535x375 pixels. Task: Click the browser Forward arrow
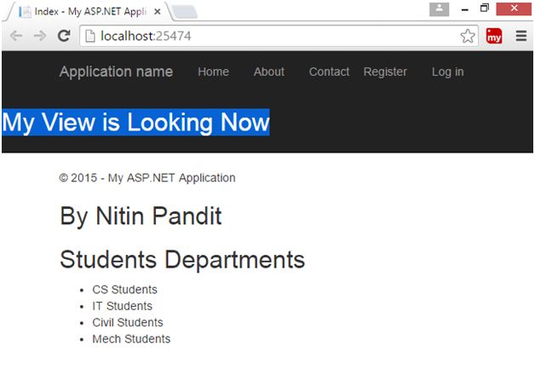click(x=39, y=36)
